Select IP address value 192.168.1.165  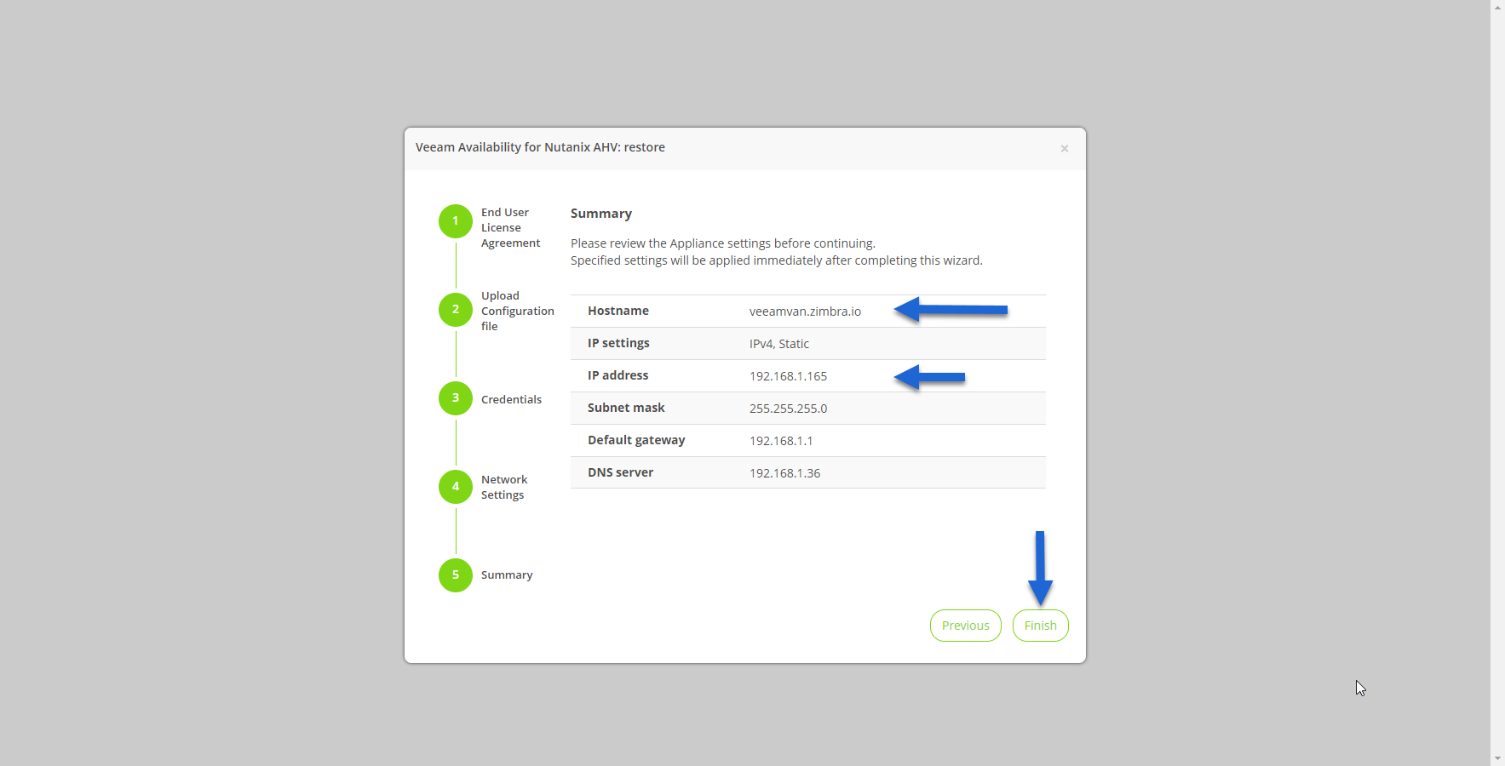788,376
